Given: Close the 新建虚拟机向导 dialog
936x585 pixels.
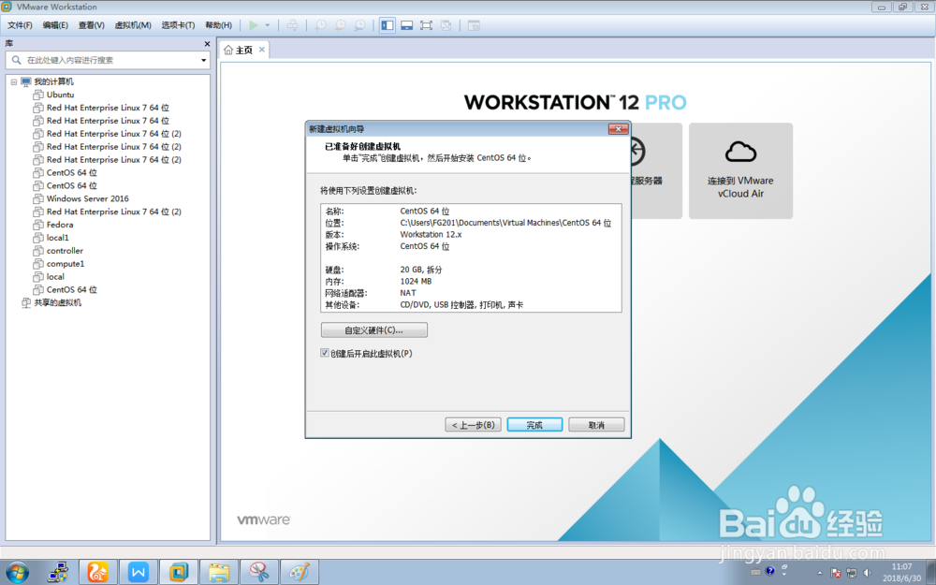Looking at the screenshot, I should 618,129.
